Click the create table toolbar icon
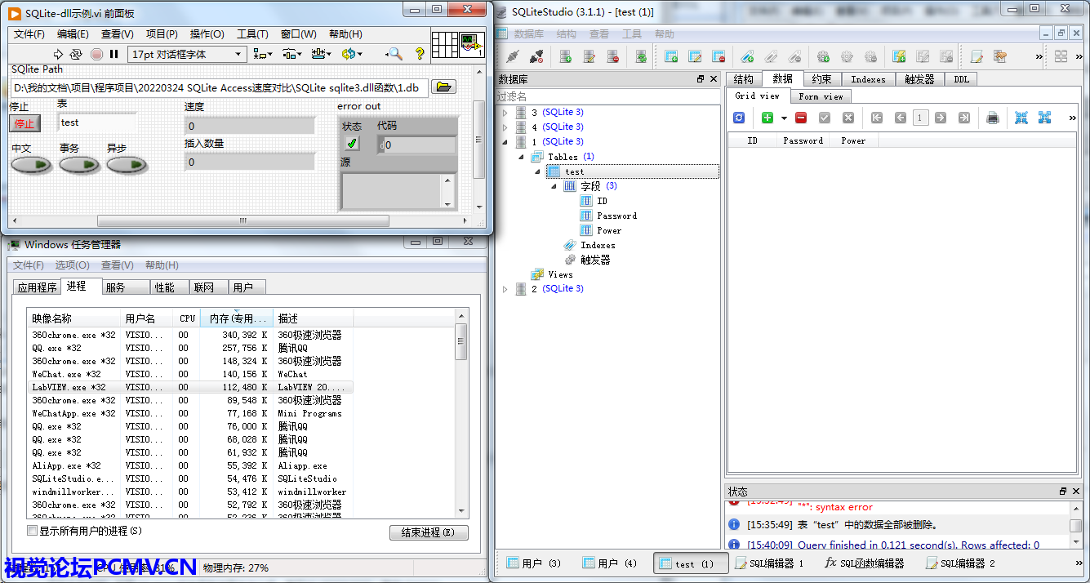This screenshot has height=583, width=1090. click(x=671, y=56)
